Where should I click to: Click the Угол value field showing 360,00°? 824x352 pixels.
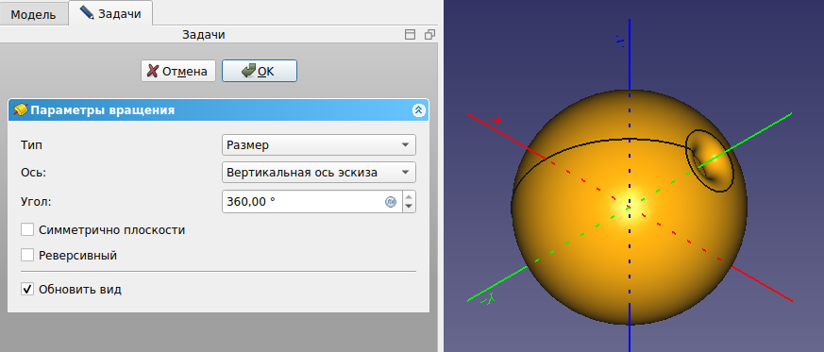point(312,202)
